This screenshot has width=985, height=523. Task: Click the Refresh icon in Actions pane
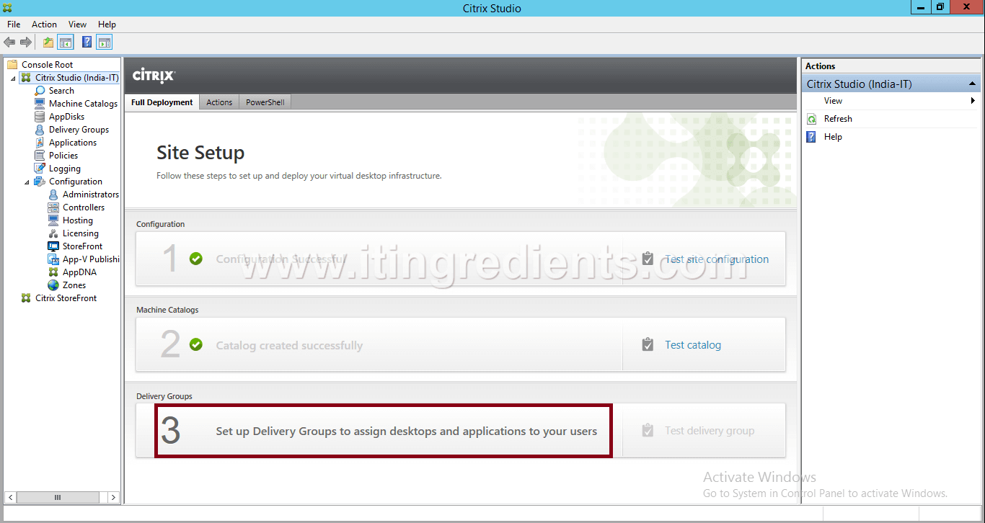812,119
